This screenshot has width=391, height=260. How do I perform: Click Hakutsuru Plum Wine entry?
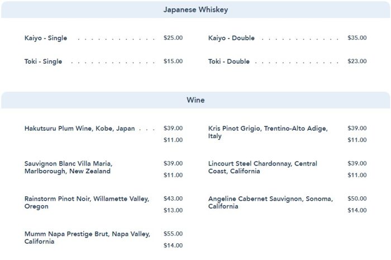[x=80, y=128]
